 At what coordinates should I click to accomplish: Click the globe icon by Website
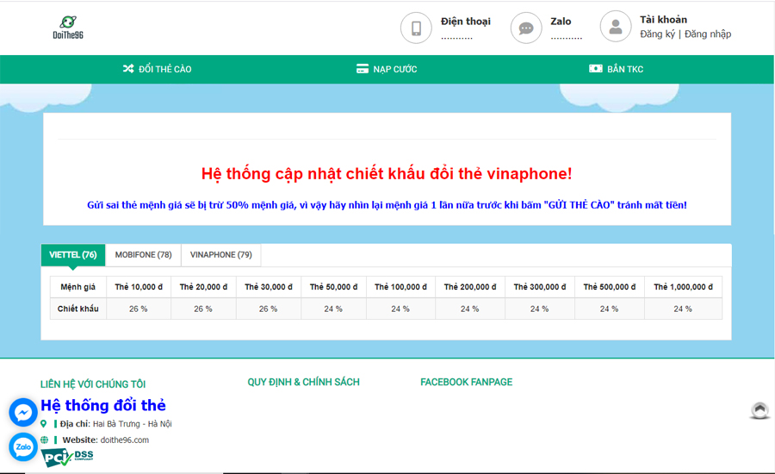point(45,440)
